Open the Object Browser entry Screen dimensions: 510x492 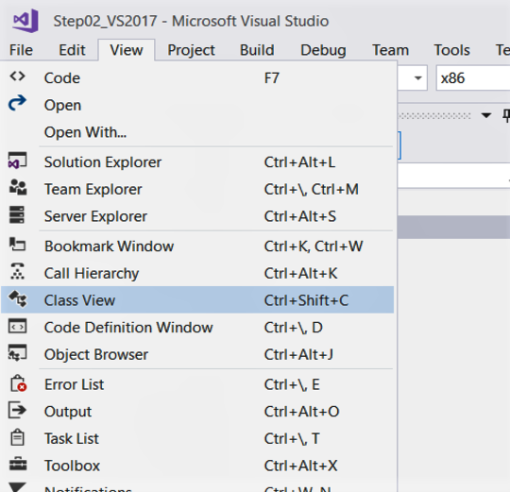point(197,354)
